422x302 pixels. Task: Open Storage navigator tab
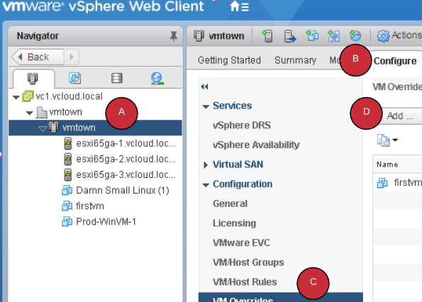(x=117, y=78)
